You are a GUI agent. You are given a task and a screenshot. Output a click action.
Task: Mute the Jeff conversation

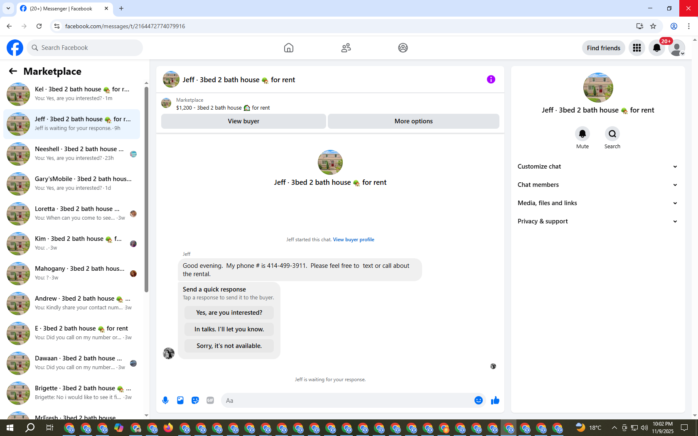[582, 134]
